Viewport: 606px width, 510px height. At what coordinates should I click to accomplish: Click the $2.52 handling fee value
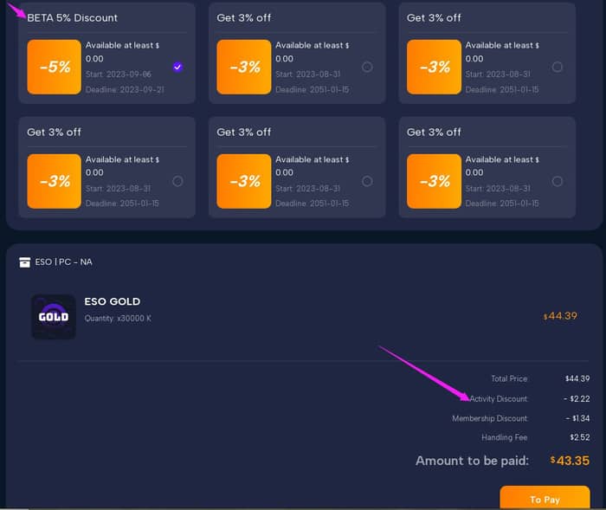point(580,437)
